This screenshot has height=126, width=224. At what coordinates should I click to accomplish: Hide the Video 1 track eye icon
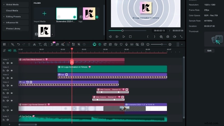12,110
